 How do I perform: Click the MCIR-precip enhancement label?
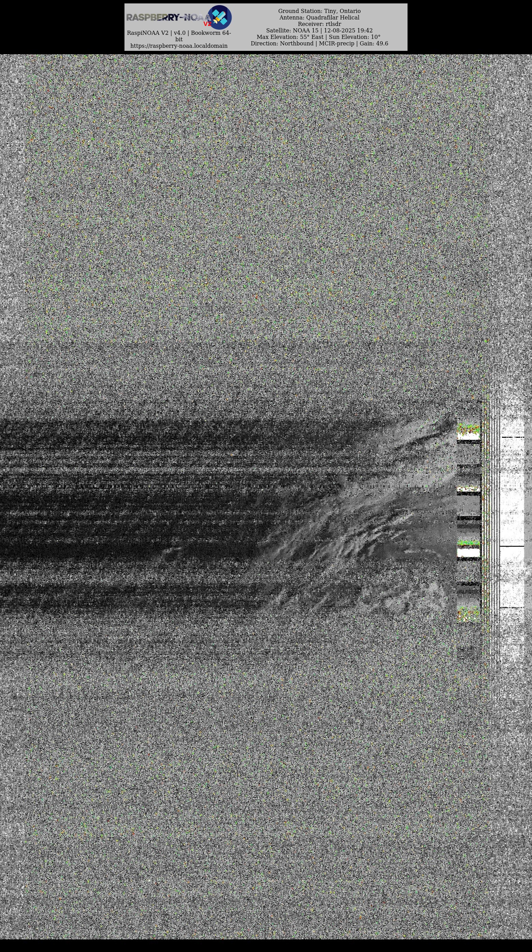(336, 43)
